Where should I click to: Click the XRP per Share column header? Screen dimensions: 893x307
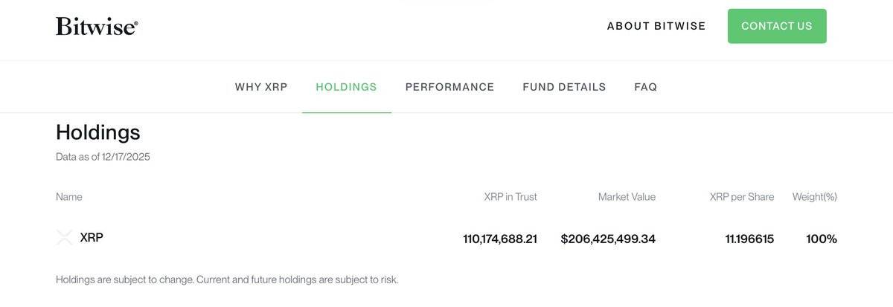[742, 197]
